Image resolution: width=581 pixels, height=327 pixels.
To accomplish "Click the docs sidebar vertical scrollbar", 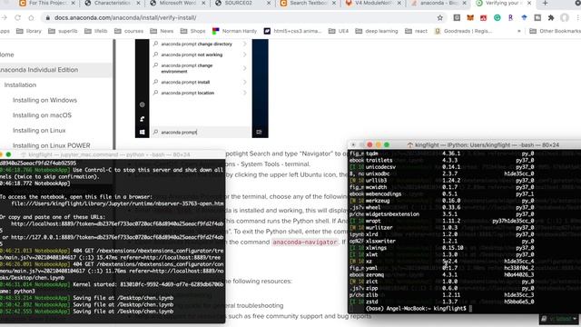I will (114, 94).
